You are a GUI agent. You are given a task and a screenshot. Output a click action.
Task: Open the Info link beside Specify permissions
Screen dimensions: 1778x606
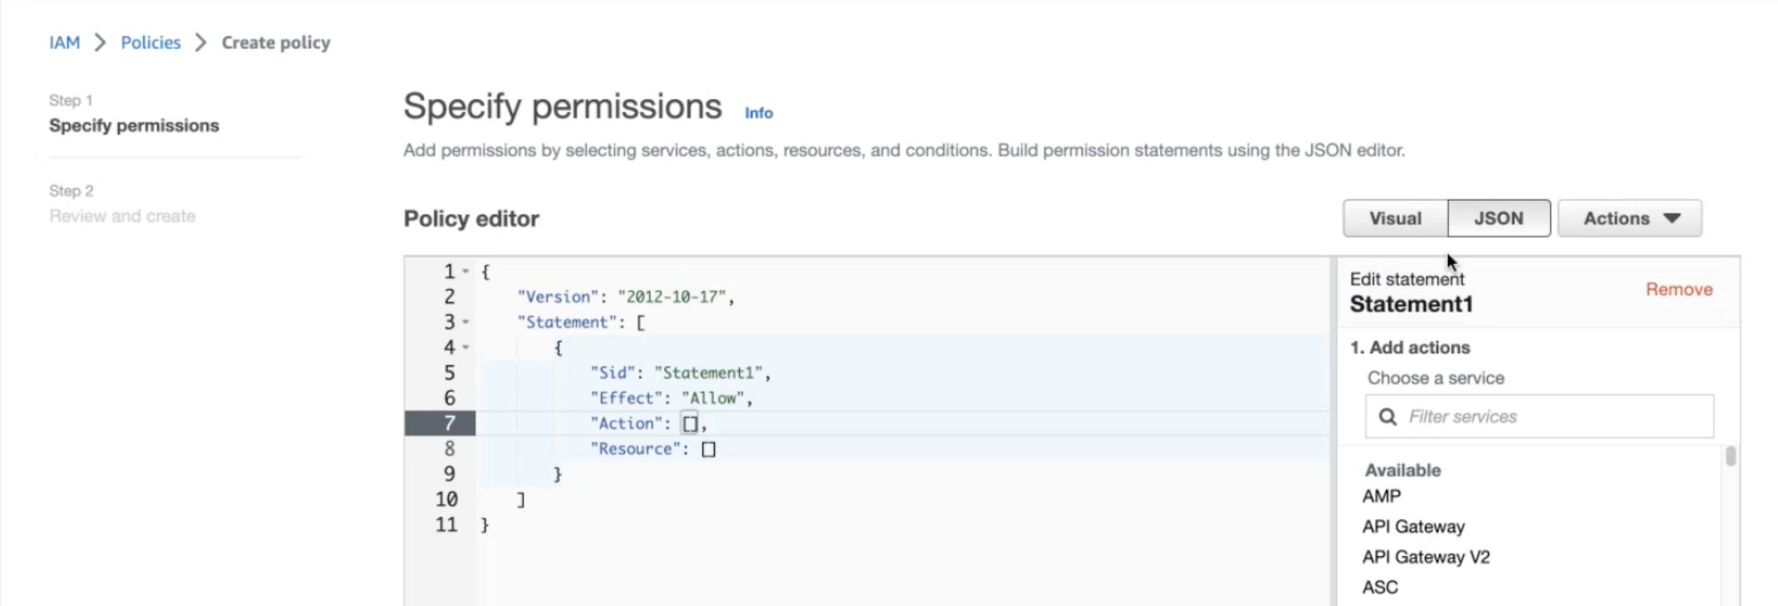click(x=759, y=113)
